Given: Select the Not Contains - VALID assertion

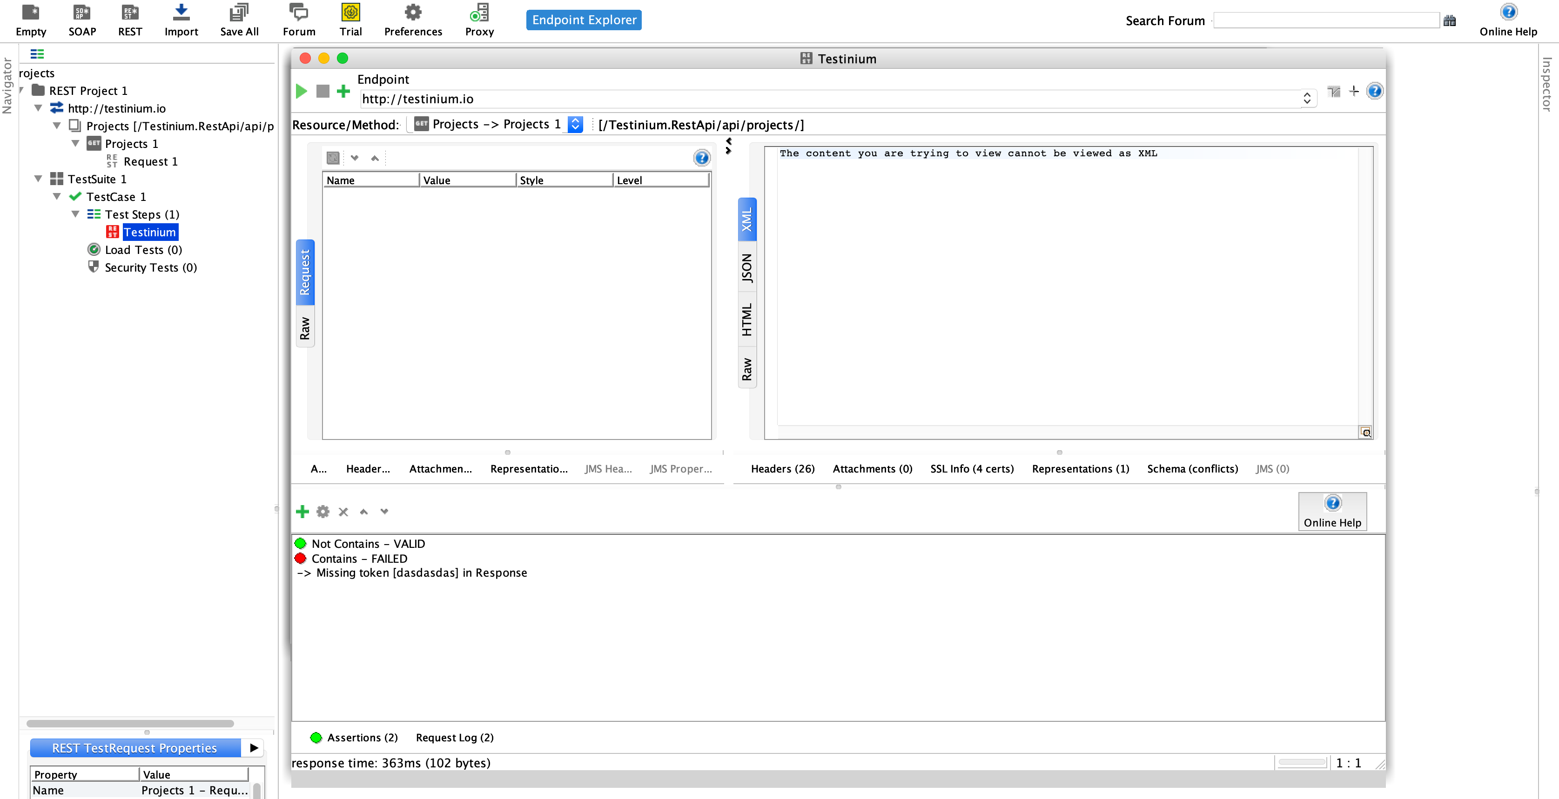Looking at the screenshot, I should click(368, 544).
